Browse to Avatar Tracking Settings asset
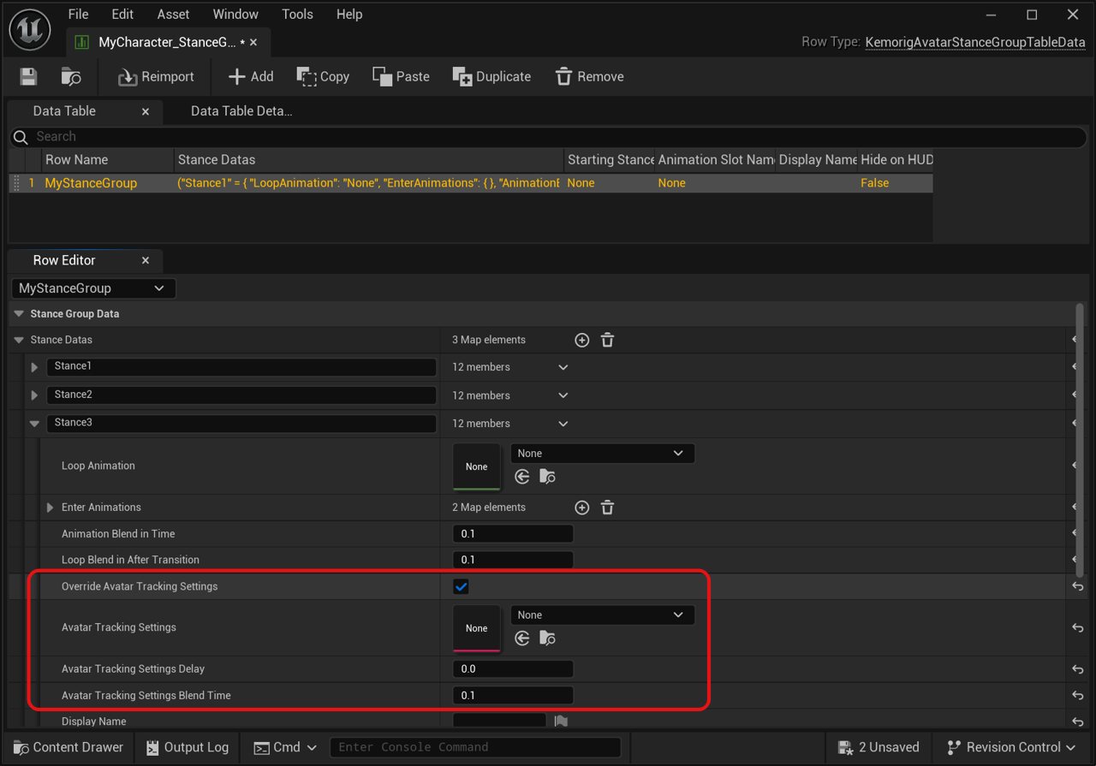The width and height of the screenshot is (1096, 766). pyautogui.click(x=547, y=638)
